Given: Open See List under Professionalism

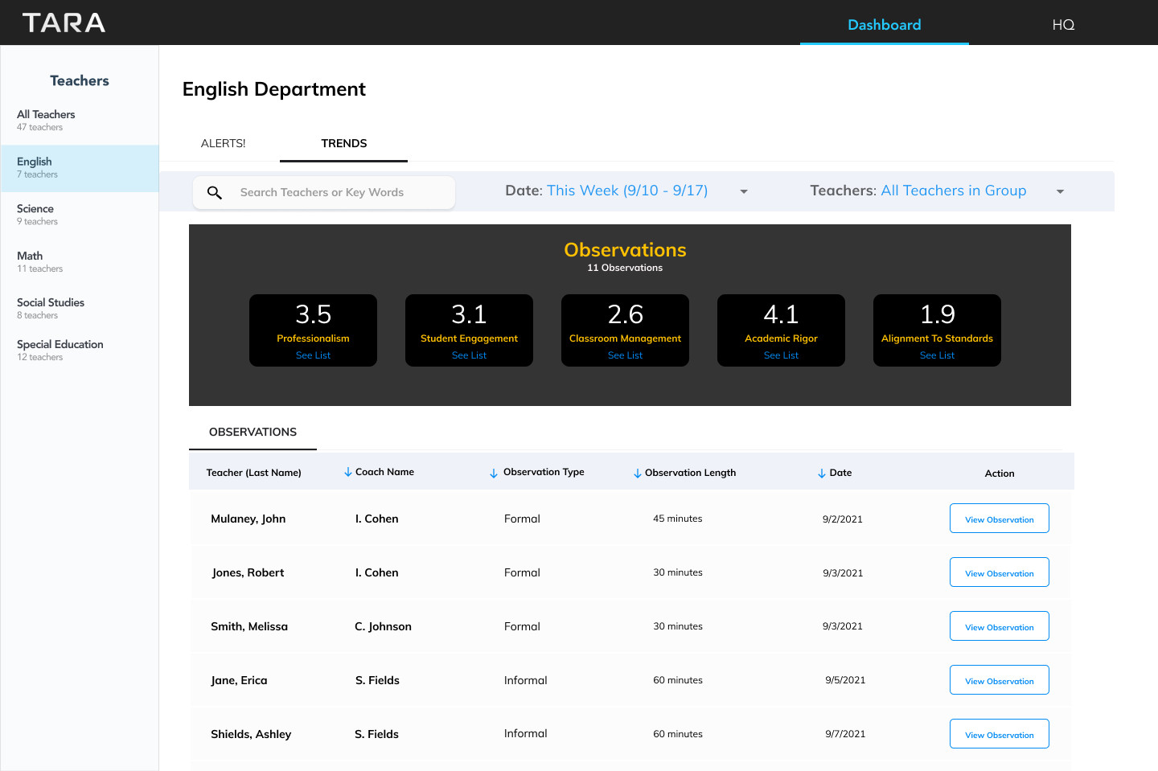Looking at the screenshot, I should [x=313, y=355].
